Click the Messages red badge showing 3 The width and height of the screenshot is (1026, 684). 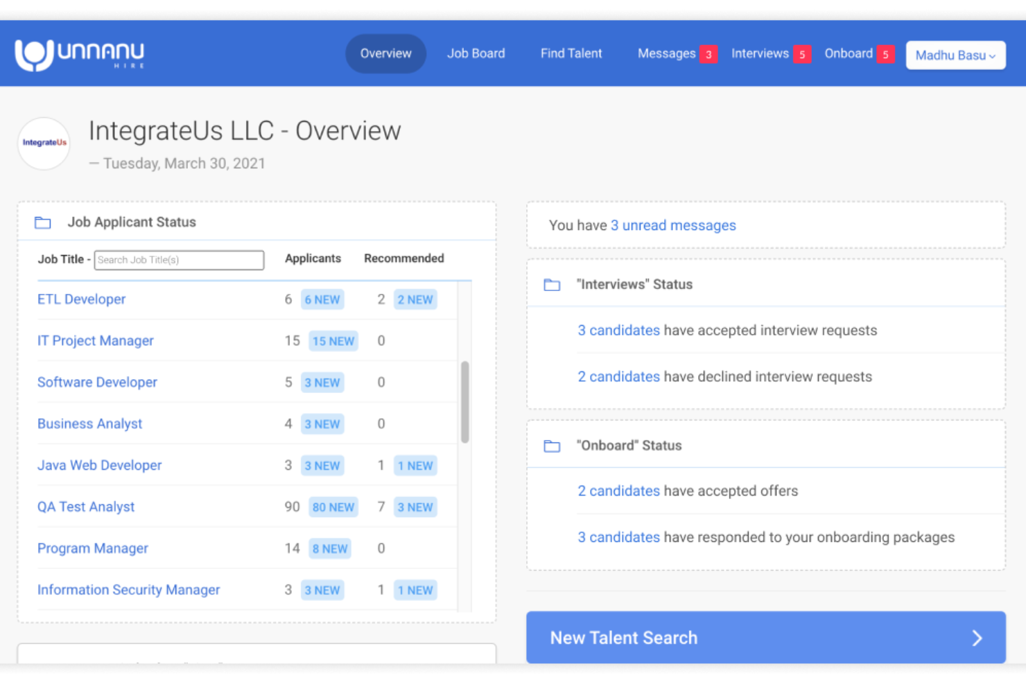(708, 54)
